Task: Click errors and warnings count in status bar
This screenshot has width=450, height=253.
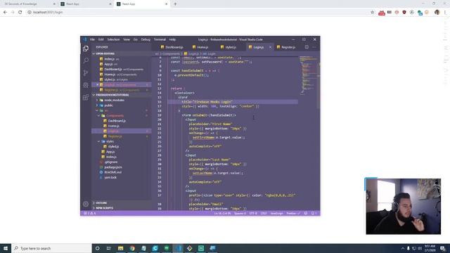Action: click(89, 213)
